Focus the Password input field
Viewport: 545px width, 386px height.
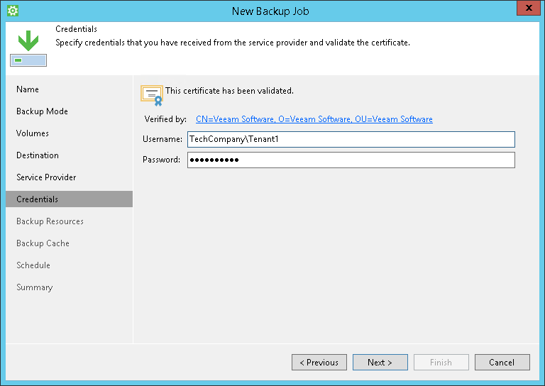coord(351,160)
